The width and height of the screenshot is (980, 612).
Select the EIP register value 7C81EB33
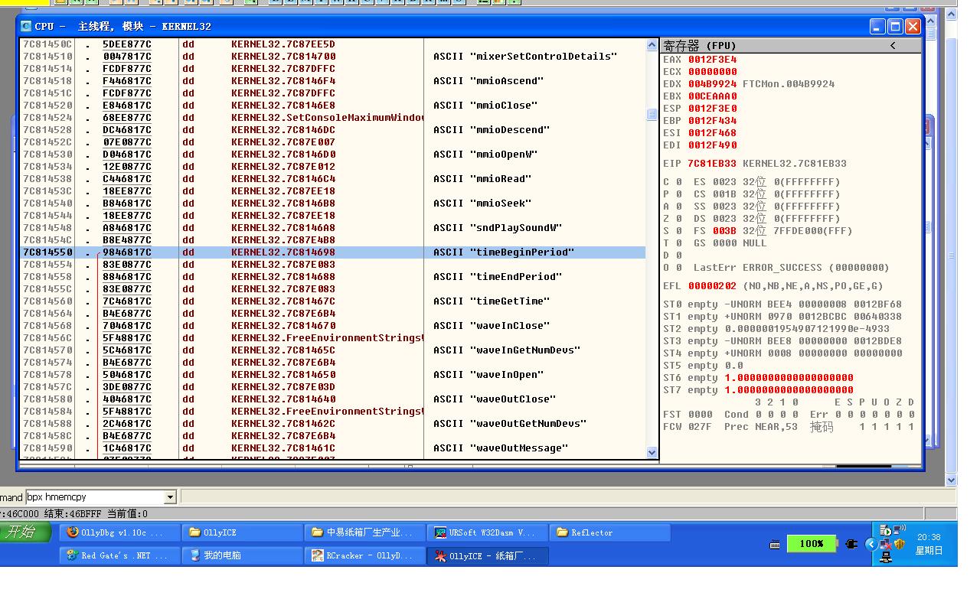tap(712, 164)
